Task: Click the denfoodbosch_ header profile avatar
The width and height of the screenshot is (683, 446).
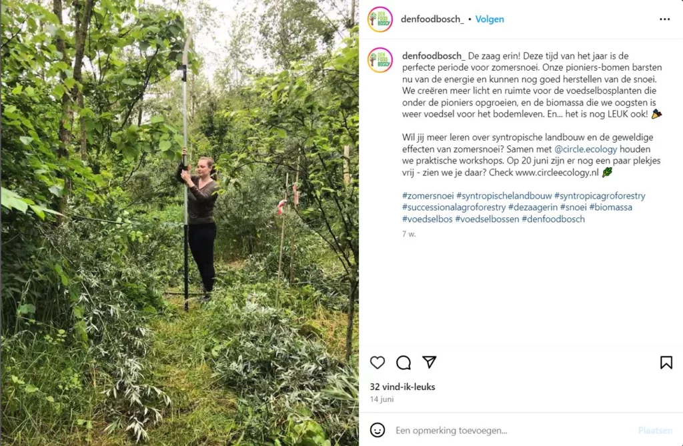Action: 380,19
